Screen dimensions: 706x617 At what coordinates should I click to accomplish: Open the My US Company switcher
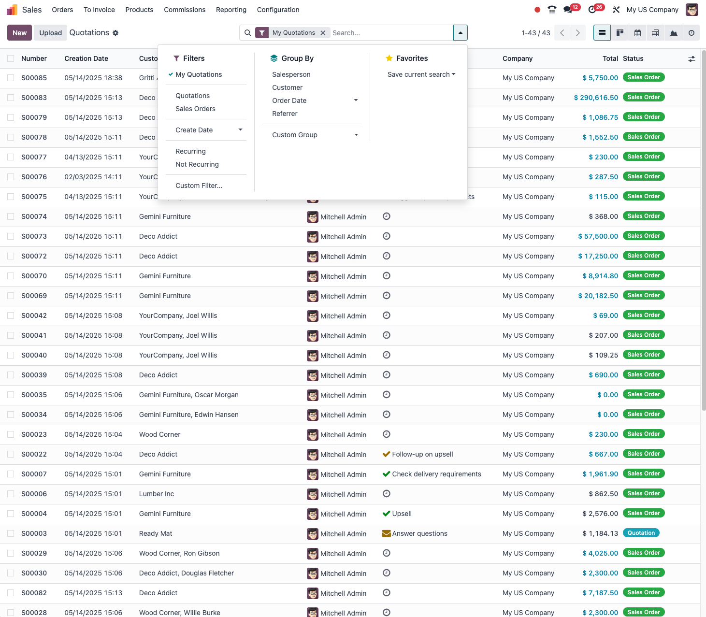point(652,10)
